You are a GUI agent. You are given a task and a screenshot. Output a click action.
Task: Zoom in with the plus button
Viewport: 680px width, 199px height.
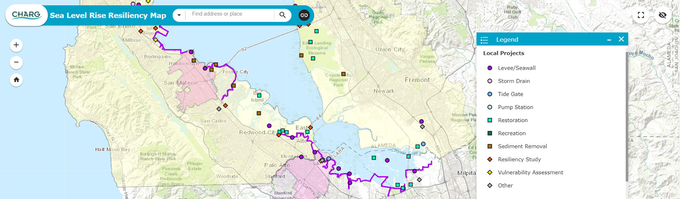point(16,45)
